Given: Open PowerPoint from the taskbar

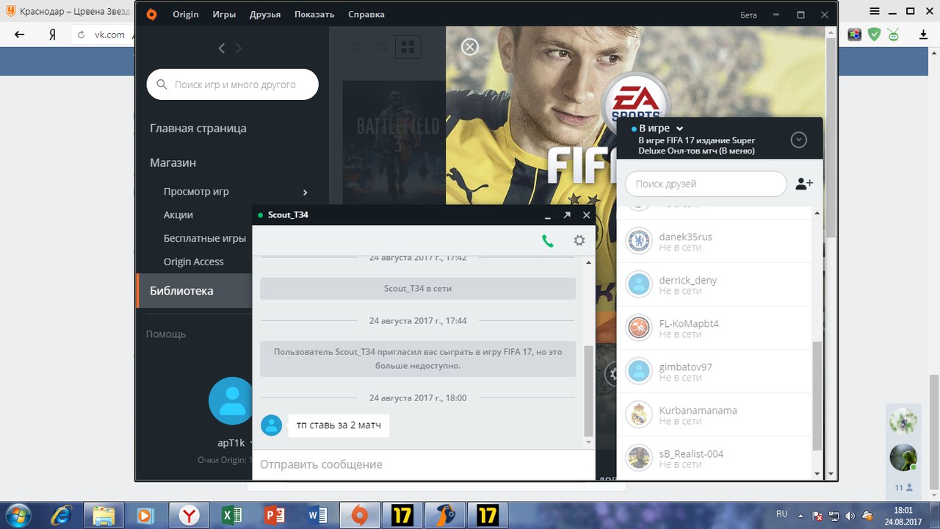Looking at the screenshot, I should pos(274,515).
